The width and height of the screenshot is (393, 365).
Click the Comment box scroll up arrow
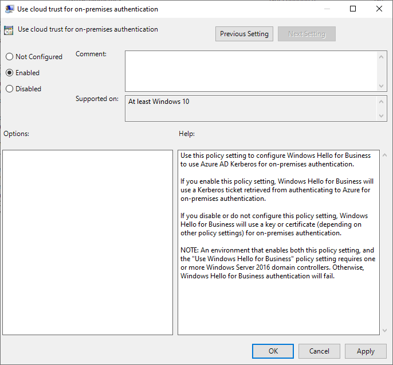(382, 56)
